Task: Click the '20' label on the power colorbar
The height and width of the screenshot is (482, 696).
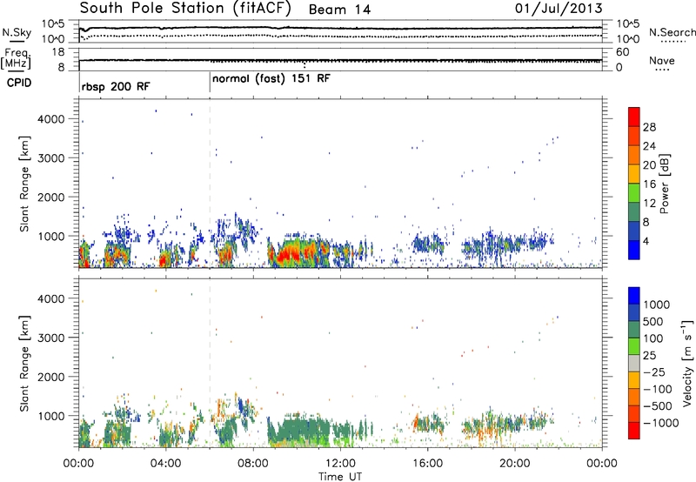Action: click(649, 165)
